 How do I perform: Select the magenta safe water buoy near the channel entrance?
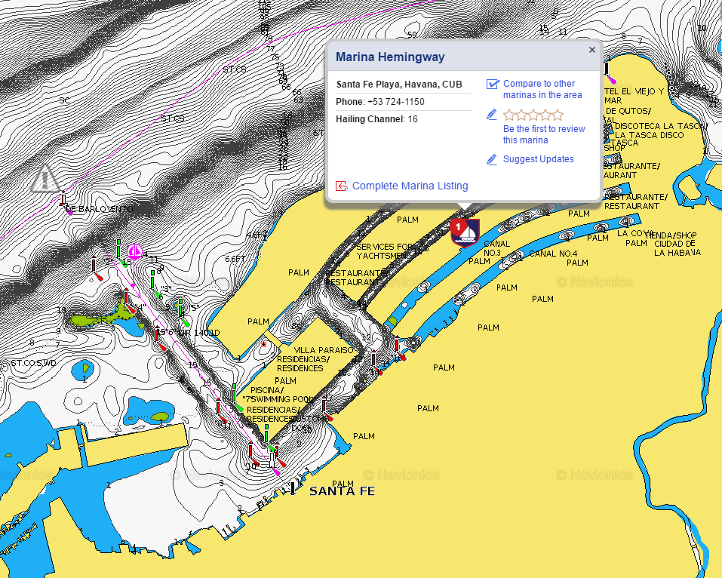click(x=134, y=251)
